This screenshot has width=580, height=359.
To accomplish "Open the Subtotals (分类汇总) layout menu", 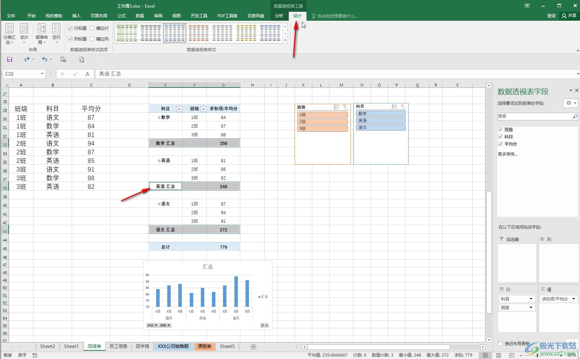I will click(10, 34).
